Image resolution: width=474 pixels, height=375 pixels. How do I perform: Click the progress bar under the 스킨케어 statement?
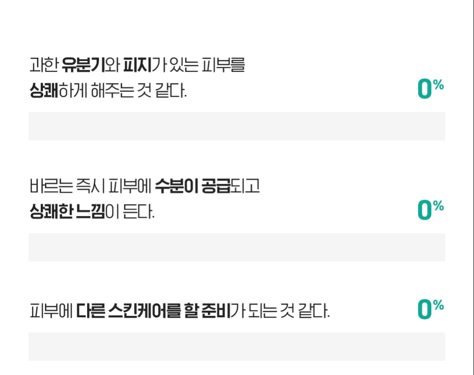pos(237,347)
